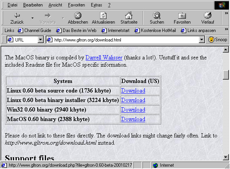Open the Favoriten menu
This screenshot has width=230, height=169.
[76, 5]
